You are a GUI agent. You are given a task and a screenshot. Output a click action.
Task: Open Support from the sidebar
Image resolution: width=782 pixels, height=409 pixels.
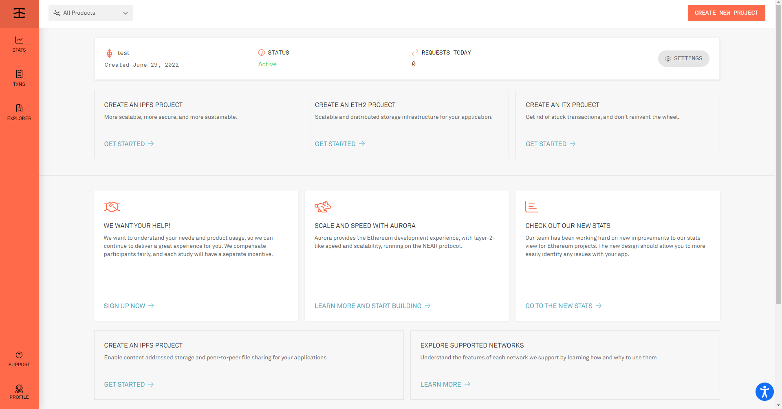(19, 359)
